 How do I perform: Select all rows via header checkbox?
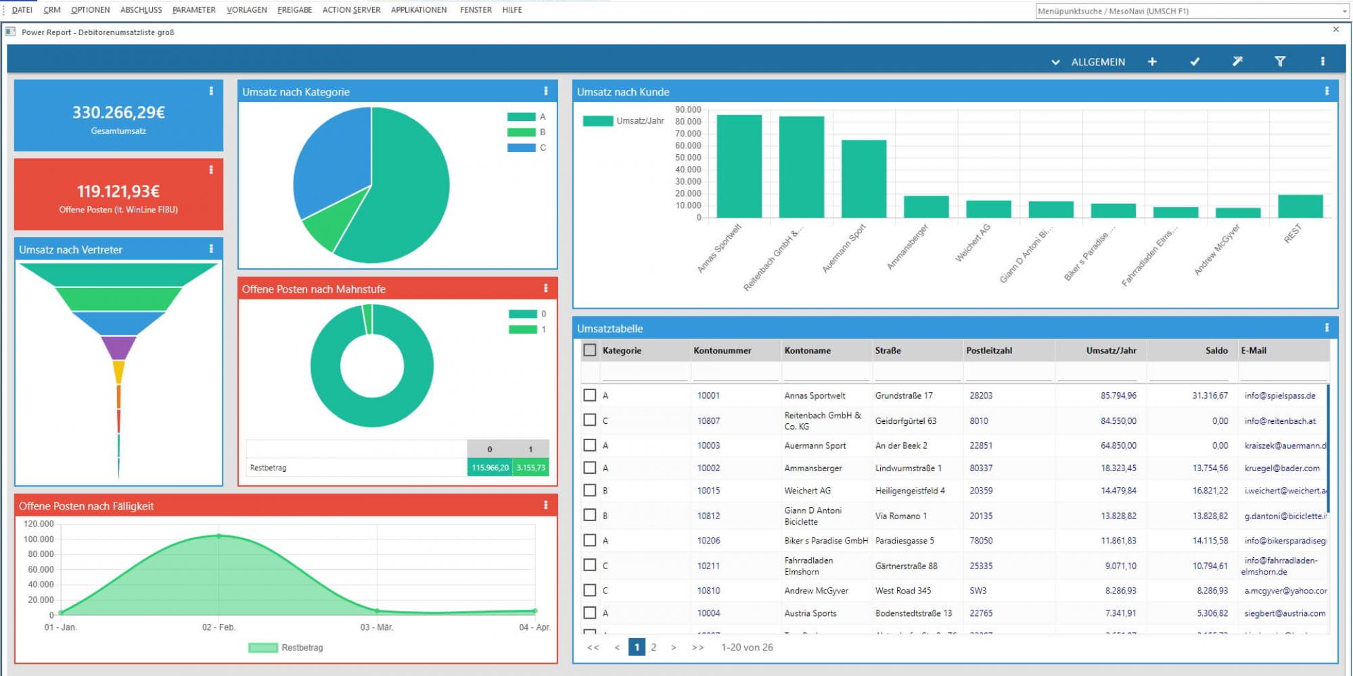[590, 350]
